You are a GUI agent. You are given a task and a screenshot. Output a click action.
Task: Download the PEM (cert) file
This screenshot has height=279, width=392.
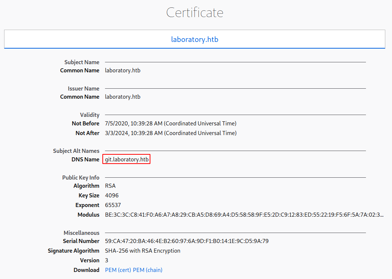(x=118, y=270)
